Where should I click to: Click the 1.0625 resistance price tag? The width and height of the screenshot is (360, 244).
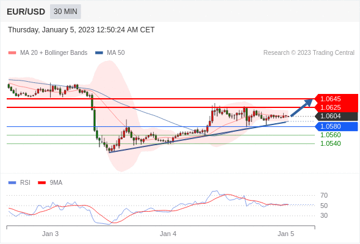(x=336, y=107)
